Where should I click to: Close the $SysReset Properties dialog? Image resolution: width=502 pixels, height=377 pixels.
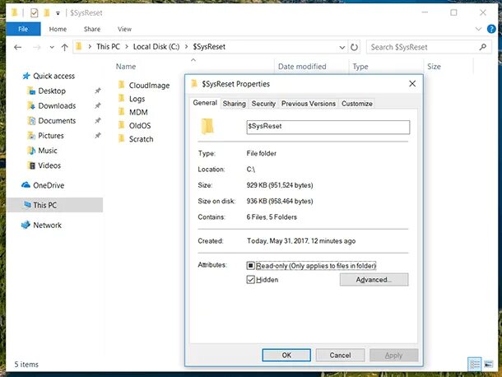(412, 84)
